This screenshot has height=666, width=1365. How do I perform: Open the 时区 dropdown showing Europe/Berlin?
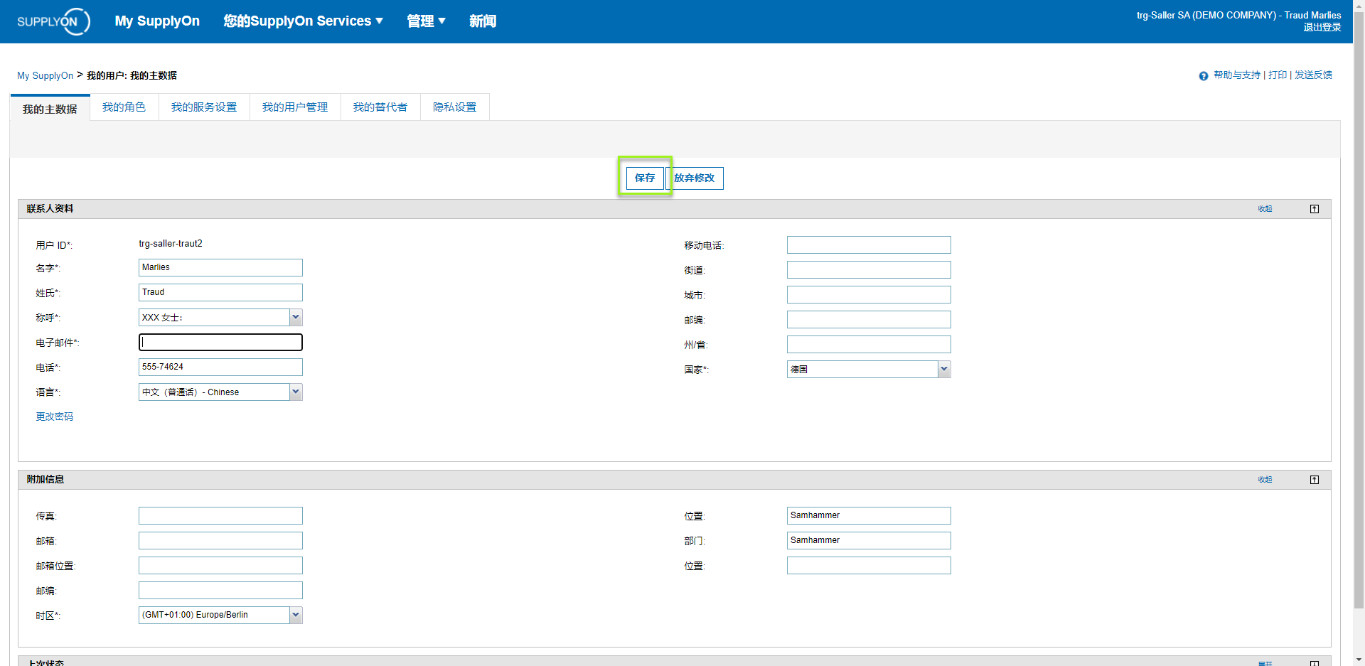(220, 615)
